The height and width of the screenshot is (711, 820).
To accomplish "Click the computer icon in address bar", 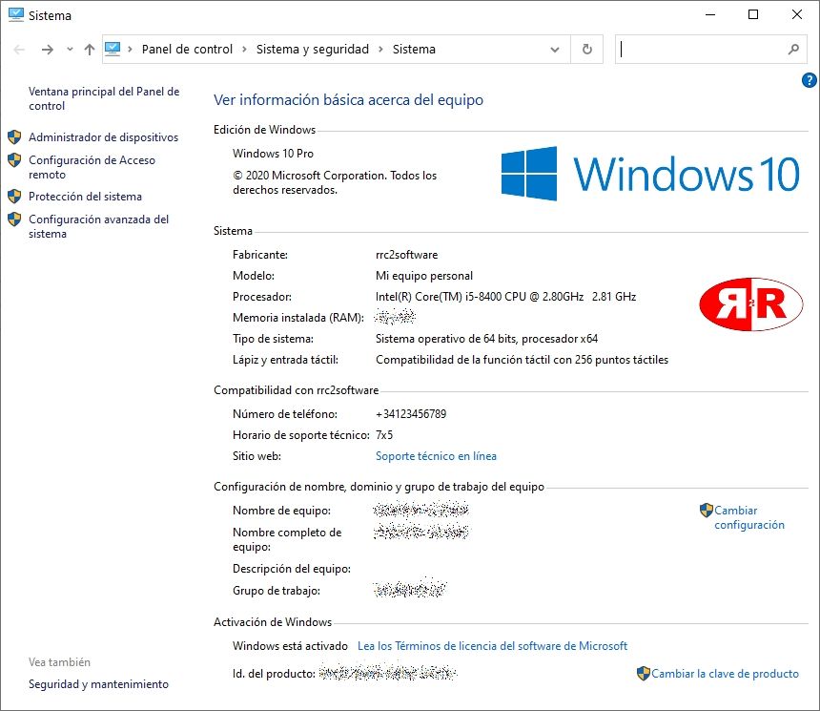I will 113,50.
